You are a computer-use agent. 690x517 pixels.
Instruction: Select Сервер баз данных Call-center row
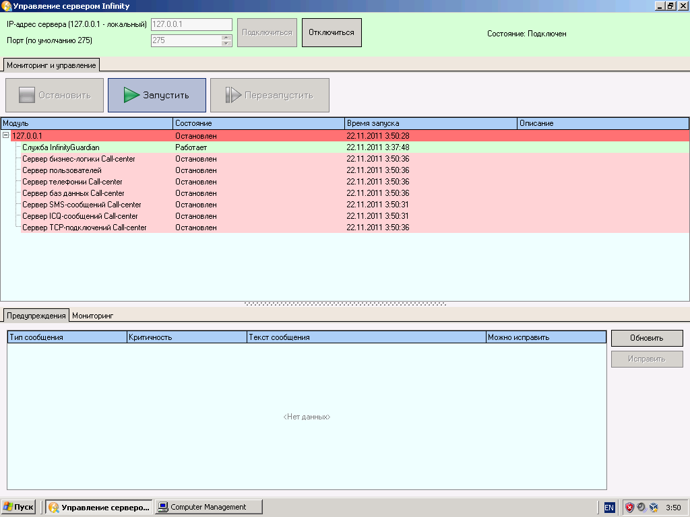click(355, 193)
